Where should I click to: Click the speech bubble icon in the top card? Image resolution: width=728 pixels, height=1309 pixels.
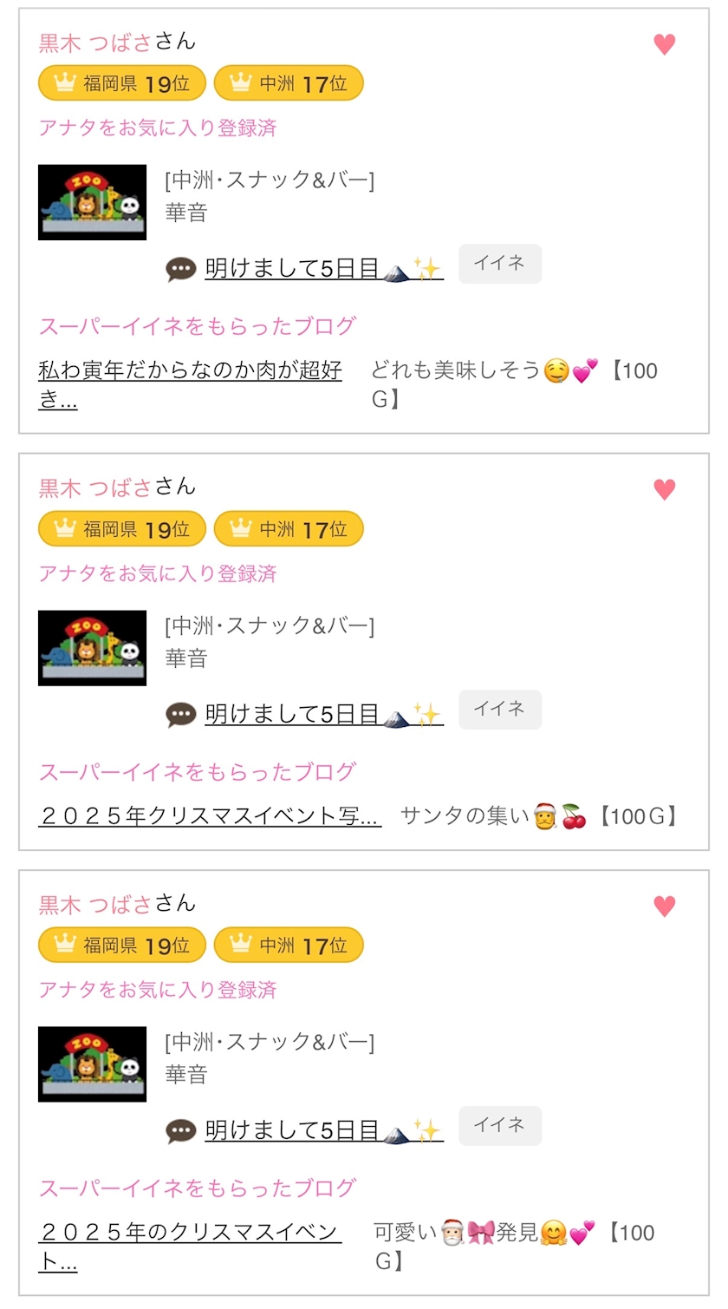pos(180,270)
